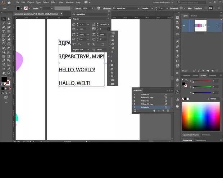Open font size dropdown showing 72 pt
Screen dimensions: 223x178
click(88, 24)
